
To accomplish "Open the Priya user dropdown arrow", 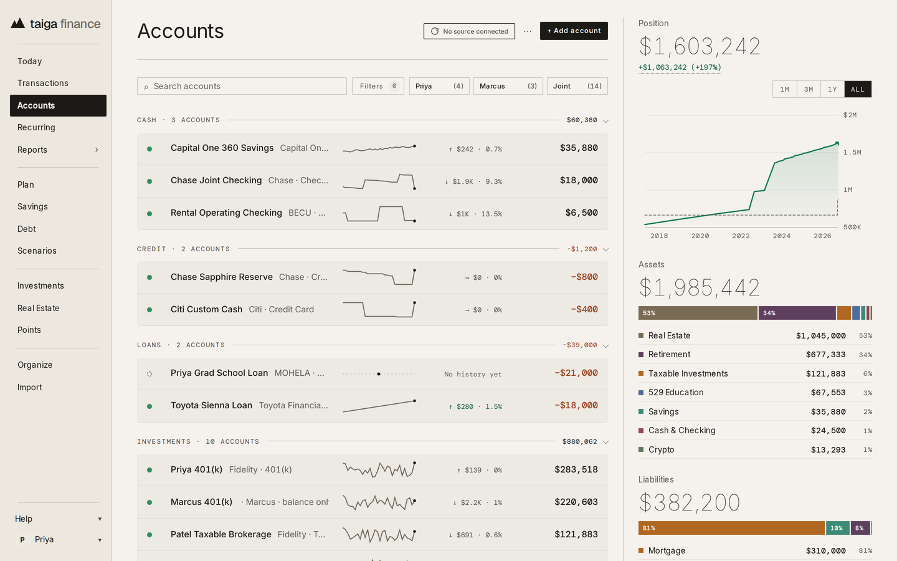I will click(100, 540).
